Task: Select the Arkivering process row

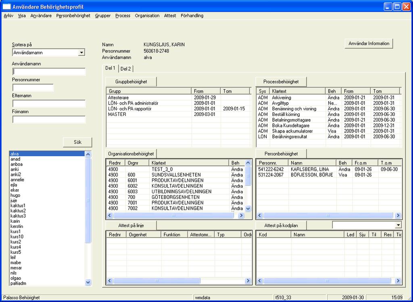Action: [x=328, y=97]
